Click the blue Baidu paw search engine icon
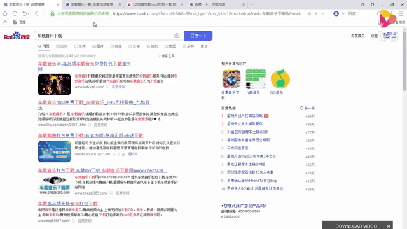The height and width of the screenshot is (229, 407). 336,13
